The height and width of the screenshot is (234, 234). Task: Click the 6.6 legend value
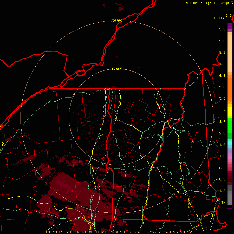point(222,75)
